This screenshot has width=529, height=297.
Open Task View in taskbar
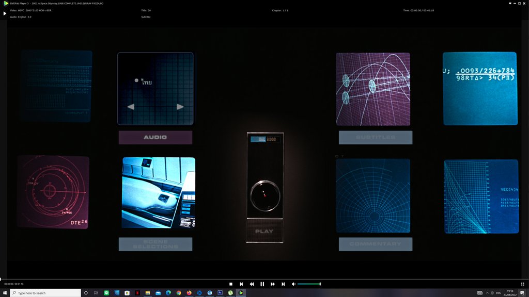[x=96, y=293]
